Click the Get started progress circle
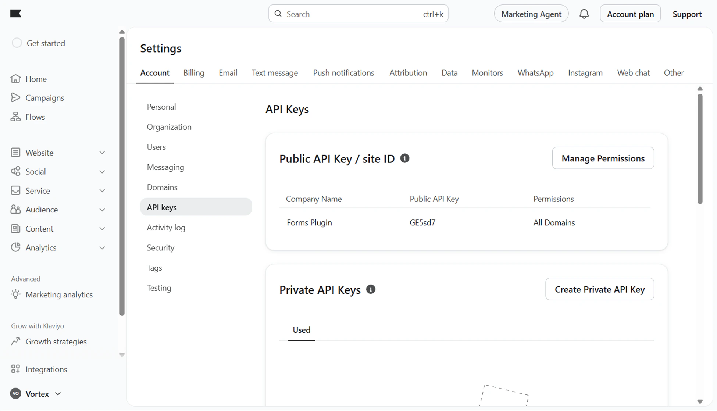 click(x=17, y=43)
